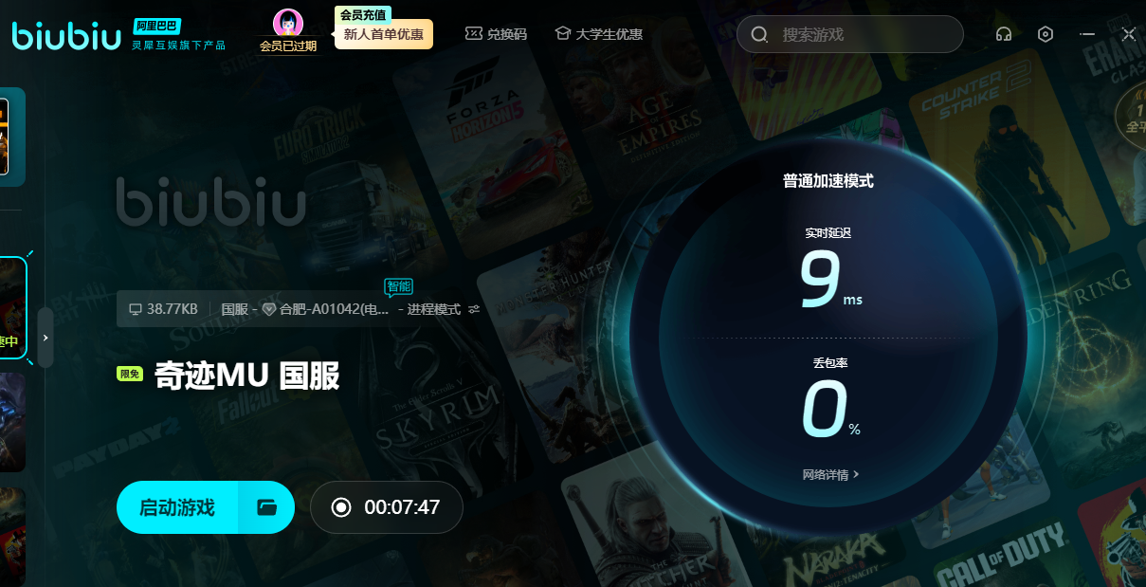Expand the left game sidebar arrow
The height and width of the screenshot is (587, 1146).
click(x=45, y=338)
